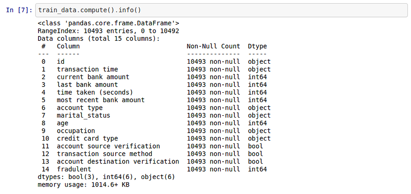411x194 pixels.
Task: Click the code input cell train_data.compute().info()
Action: coord(221,10)
